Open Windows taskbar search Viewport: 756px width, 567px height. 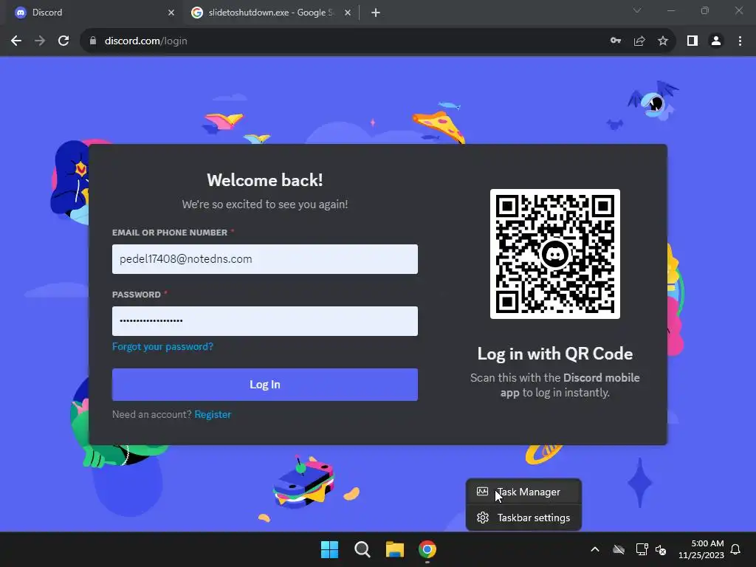click(362, 549)
